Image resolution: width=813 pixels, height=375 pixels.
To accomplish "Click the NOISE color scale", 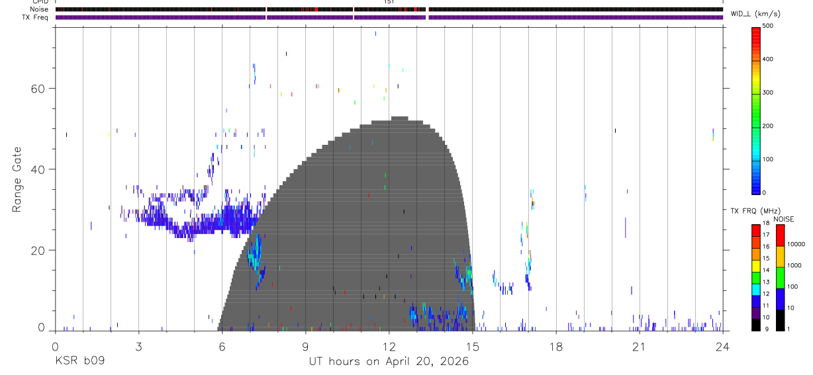I will (780, 278).
